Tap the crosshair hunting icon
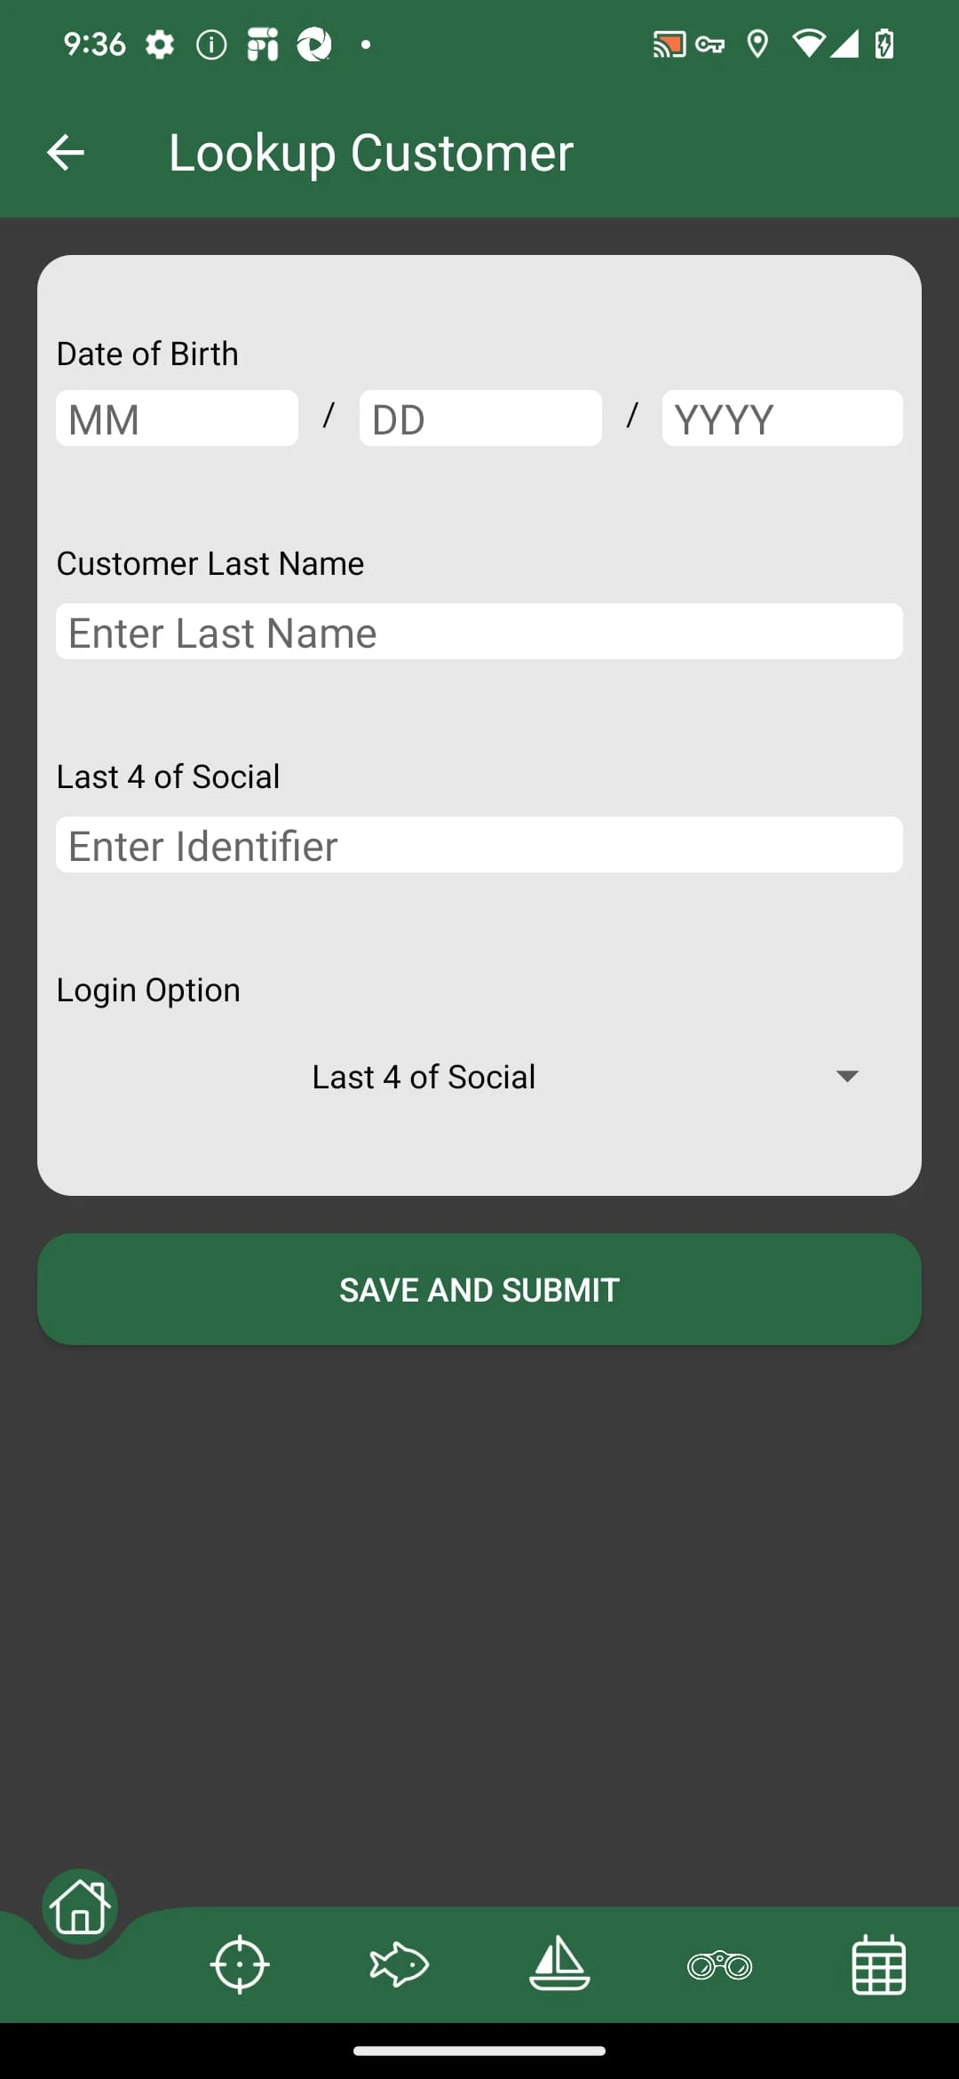This screenshot has width=959, height=2079. [240, 1964]
